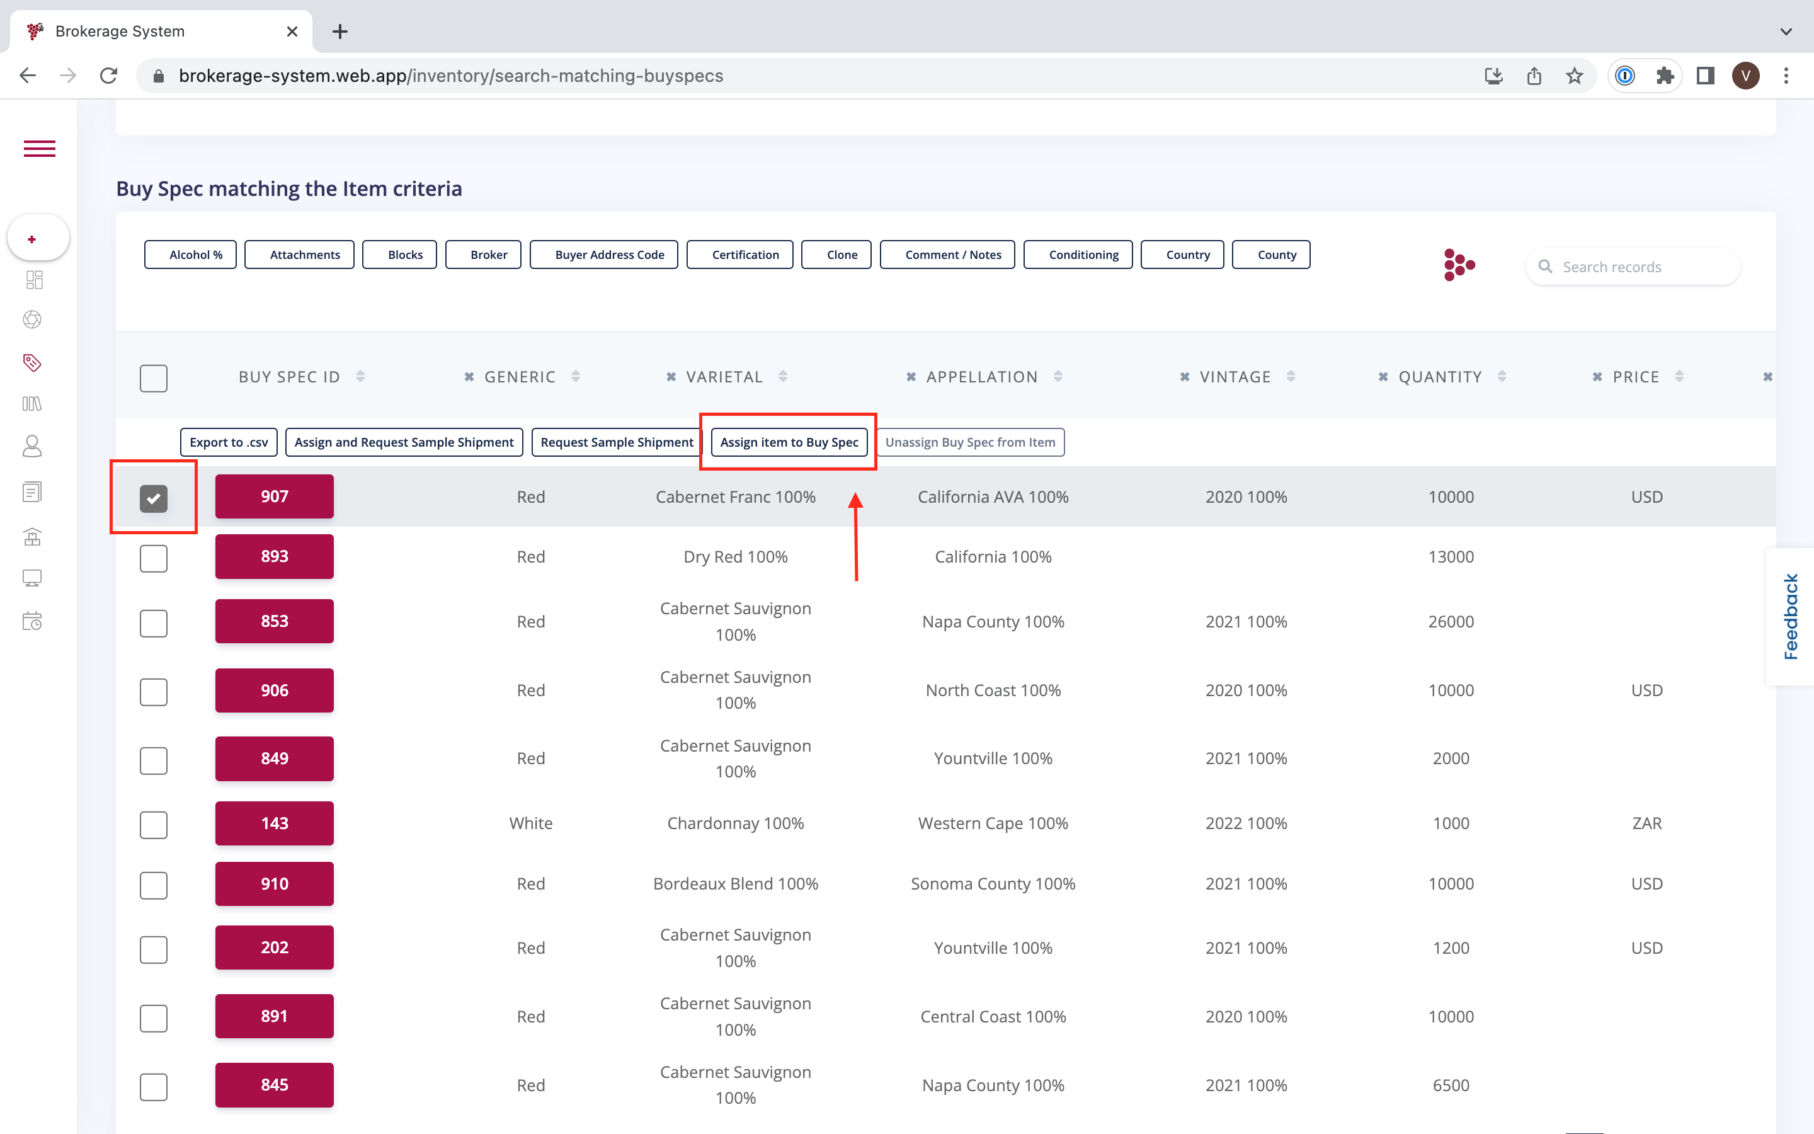Sort by the Buy Spec ID column arrows
This screenshot has height=1134, width=1814.
pos(360,377)
